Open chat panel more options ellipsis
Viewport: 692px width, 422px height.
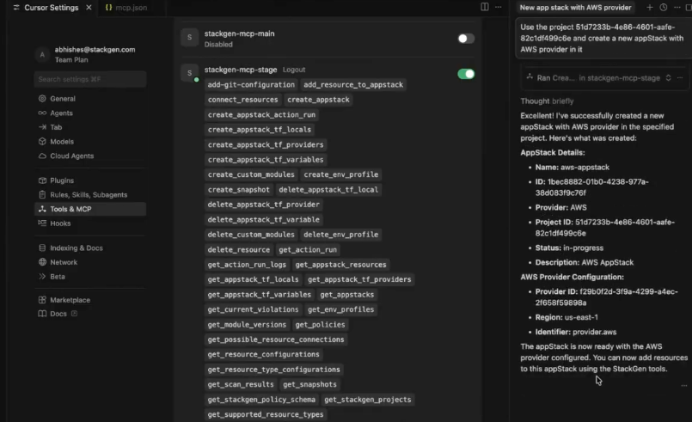[x=677, y=7]
